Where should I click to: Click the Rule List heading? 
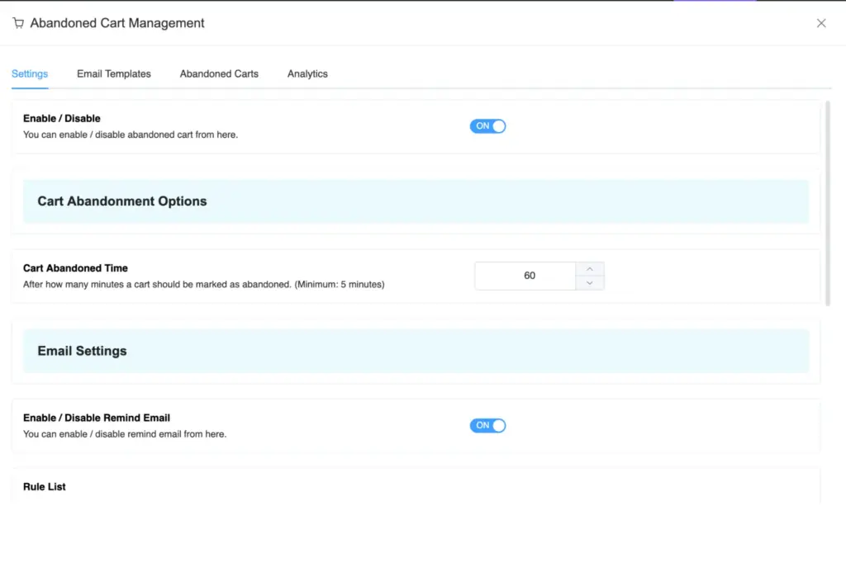pyautogui.click(x=44, y=486)
